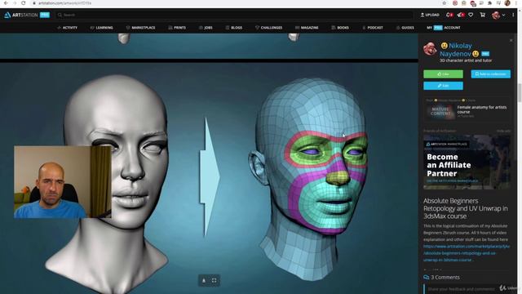Close the artwork sidebar panel
This screenshot has height=294, width=522.
click(x=511, y=40)
